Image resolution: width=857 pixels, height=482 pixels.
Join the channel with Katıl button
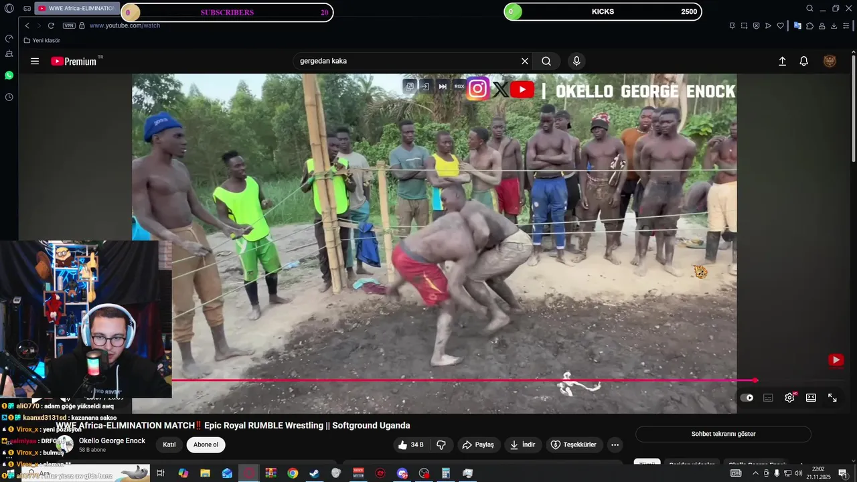click(x=169, y=445)
